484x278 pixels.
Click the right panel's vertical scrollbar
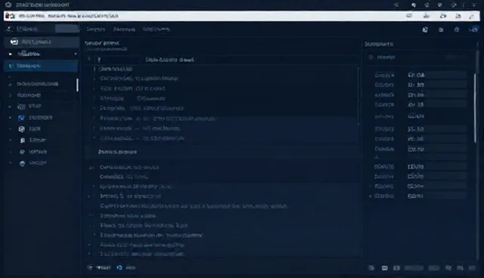click(x=475, y=108)
